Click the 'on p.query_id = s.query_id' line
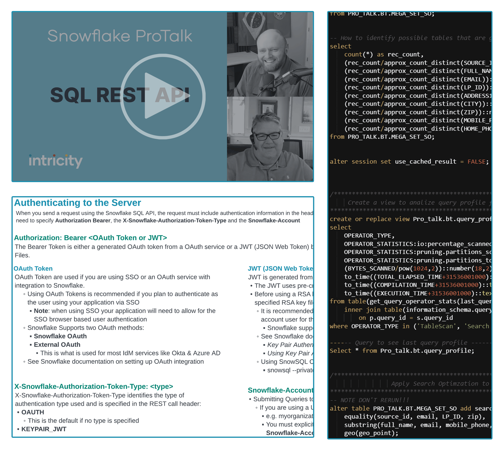Viewport: 500px width, 450px height. tap(405, 318)
